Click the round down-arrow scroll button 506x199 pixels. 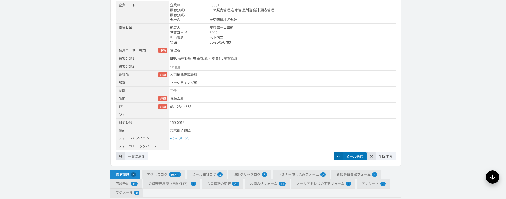point(492,177)
